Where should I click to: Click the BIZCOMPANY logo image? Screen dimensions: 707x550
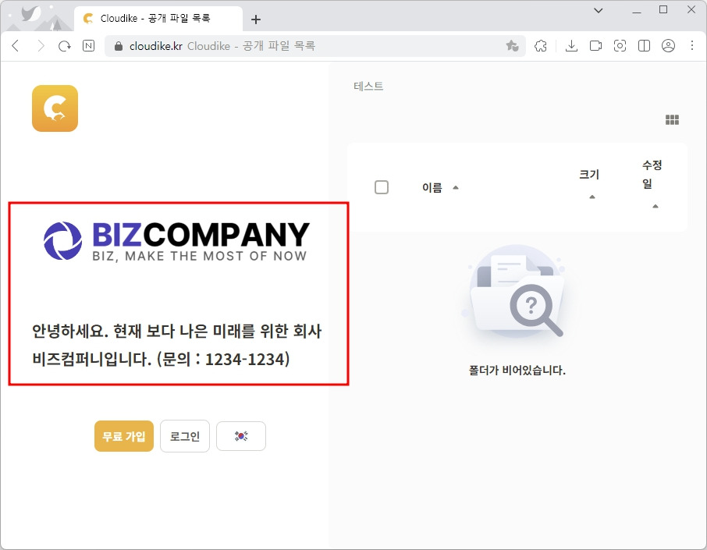(x=176, y=241)
